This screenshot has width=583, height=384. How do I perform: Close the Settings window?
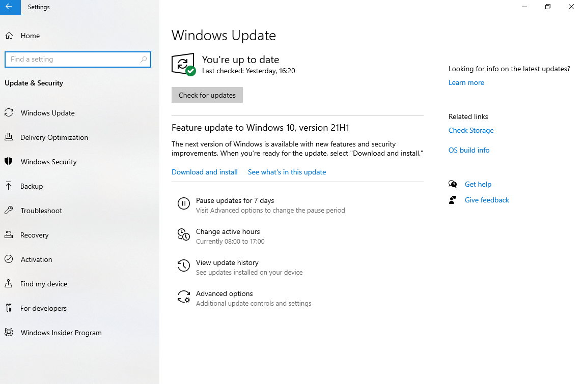571,7
